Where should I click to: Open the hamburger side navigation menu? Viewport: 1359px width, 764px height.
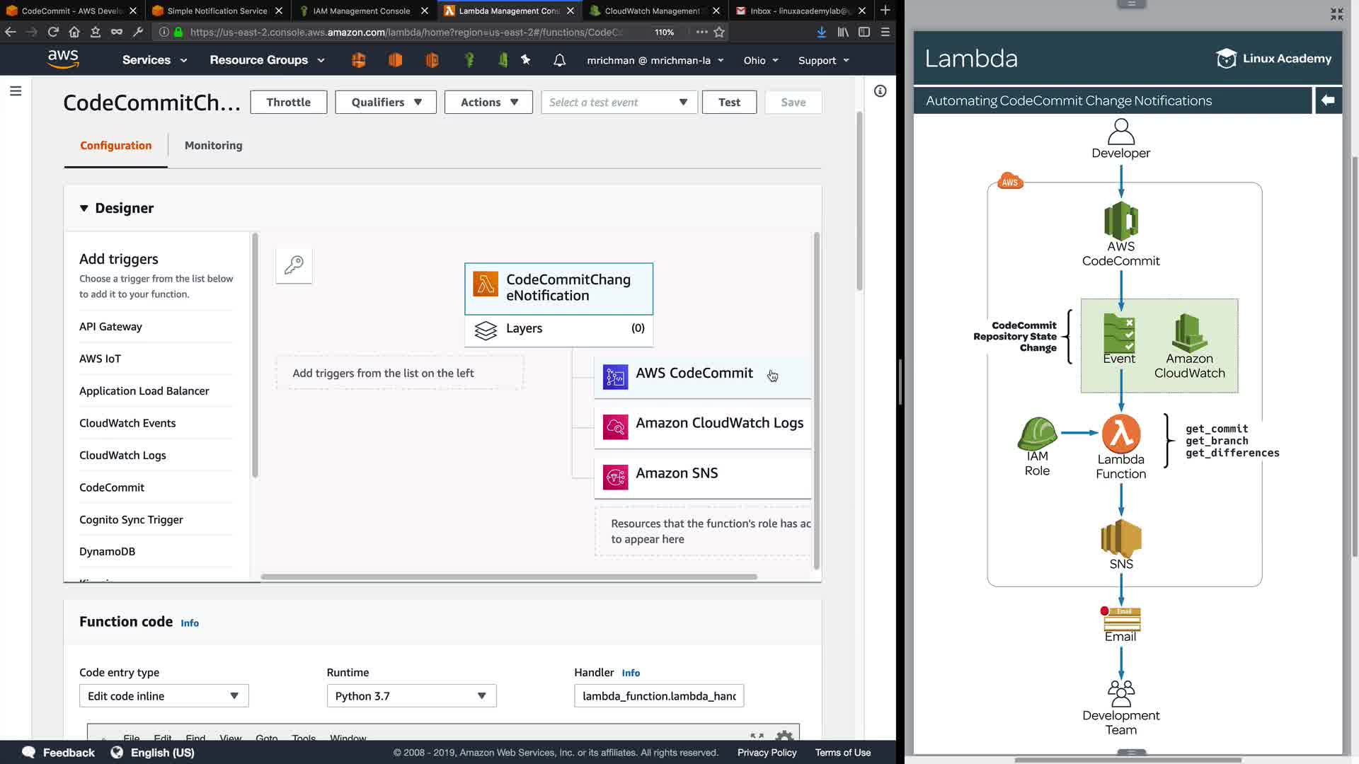coord(16,91)
